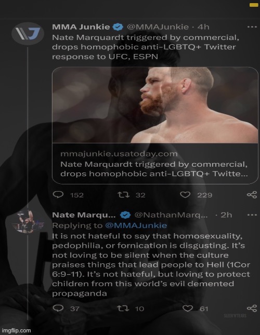
Task: Open the mmajunkie.usatoday.com article link
Action: click(155, 164)
